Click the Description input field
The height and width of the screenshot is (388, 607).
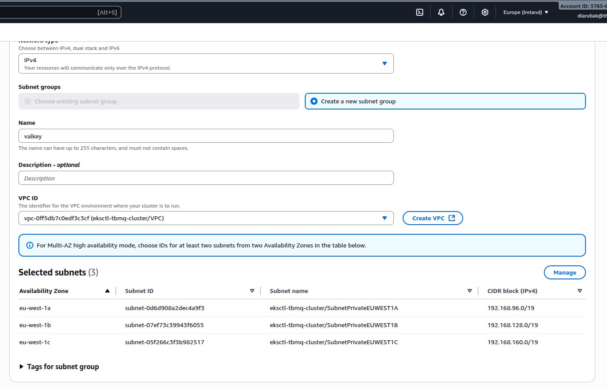(206, 178)
